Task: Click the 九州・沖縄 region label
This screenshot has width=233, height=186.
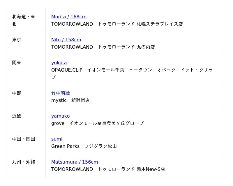Action: tap(24, 162)
